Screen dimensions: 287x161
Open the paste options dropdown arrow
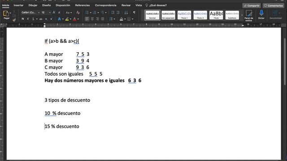(10, 13)
